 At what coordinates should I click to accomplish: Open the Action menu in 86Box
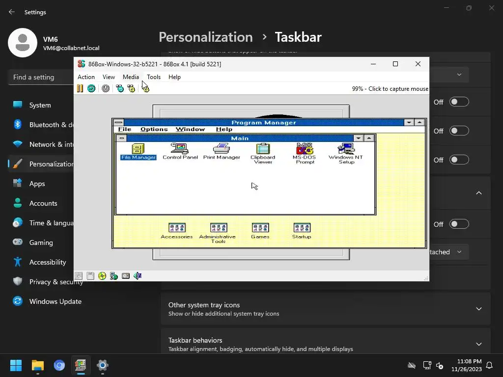(x=86, y=77)
